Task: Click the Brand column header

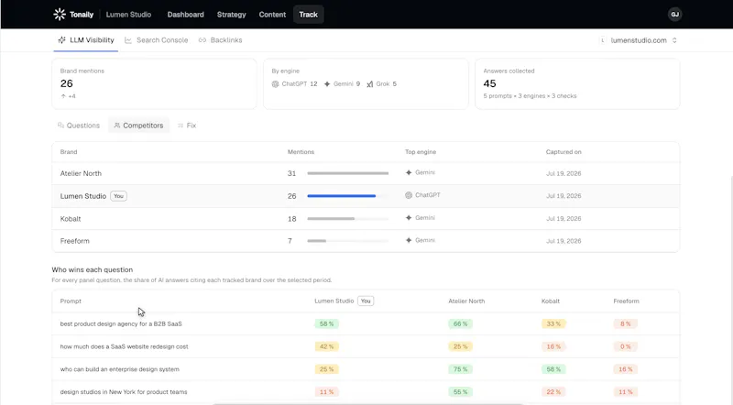Action: tap(69, 152)
